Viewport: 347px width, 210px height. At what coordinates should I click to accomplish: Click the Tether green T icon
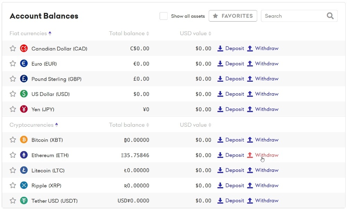24,201
